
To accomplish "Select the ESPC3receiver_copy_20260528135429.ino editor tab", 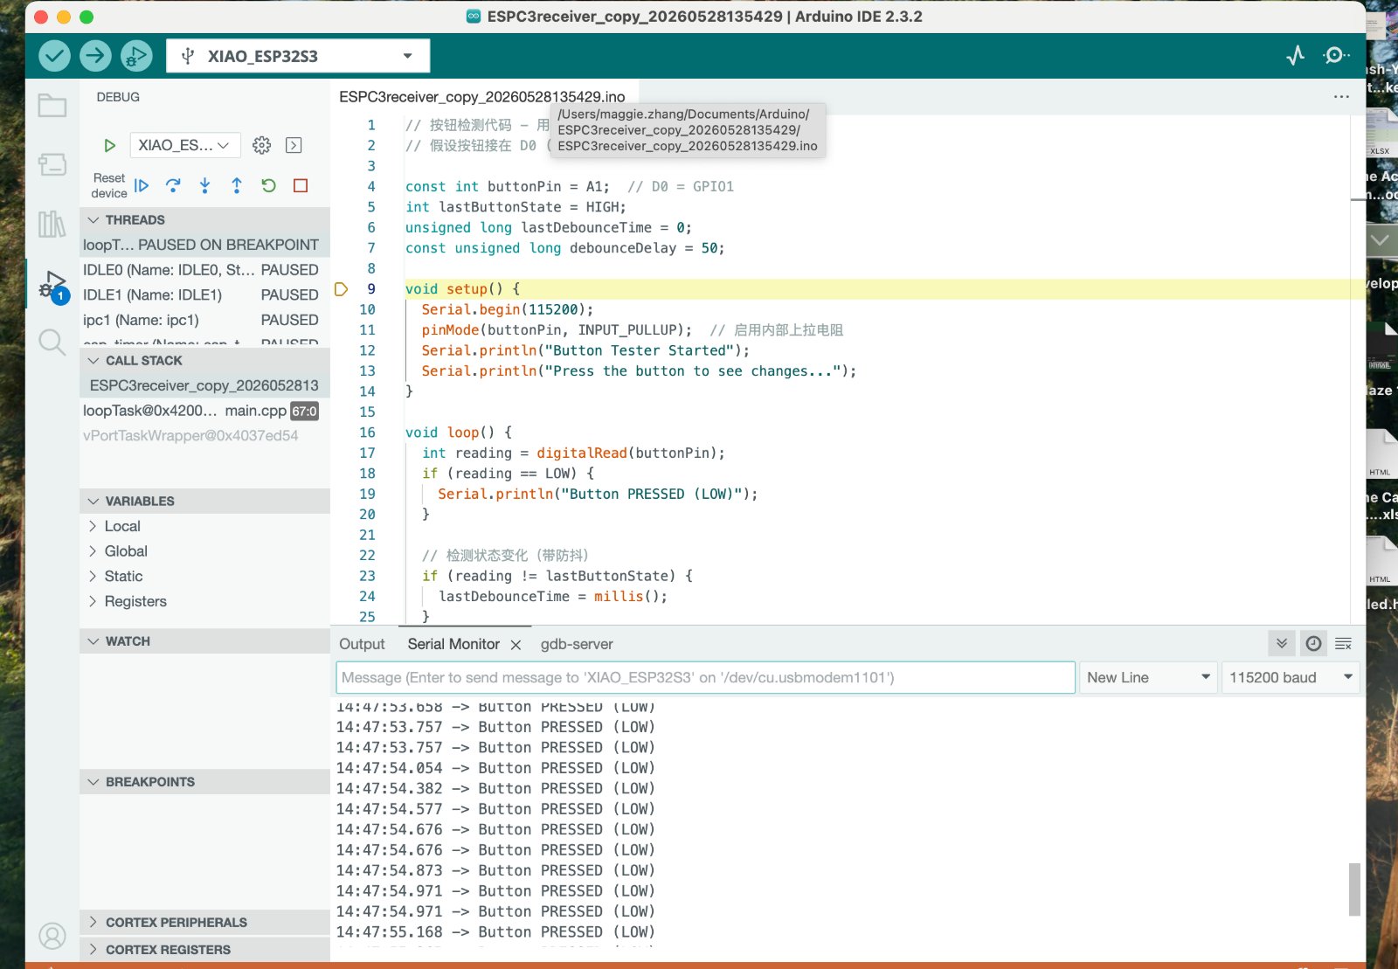I will (x=482, y=97).
